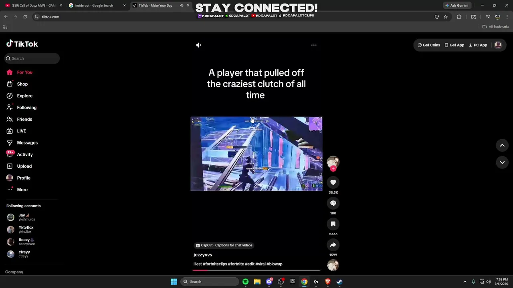Bookmark this page with star icon

point(445,17)
